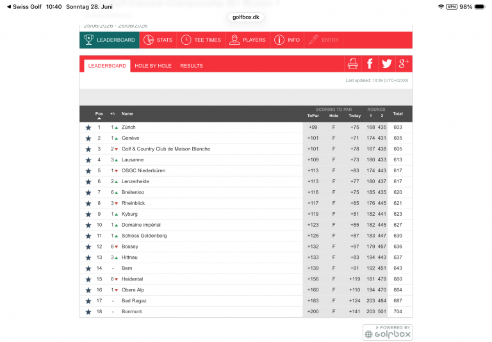
Task: Sort by the Pos column
Action: coord(99,114)
